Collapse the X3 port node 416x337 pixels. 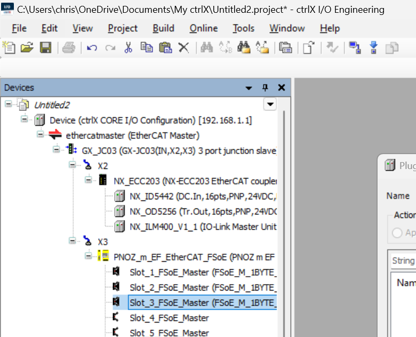(72, 240)
